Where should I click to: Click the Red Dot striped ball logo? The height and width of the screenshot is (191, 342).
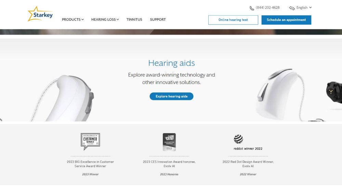(238, 139)
